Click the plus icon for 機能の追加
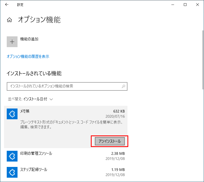The image size is (204, 182). coord(12,42)
